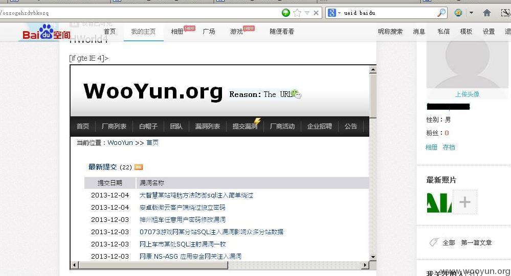Click the fans count 0

tap(447, 133)
